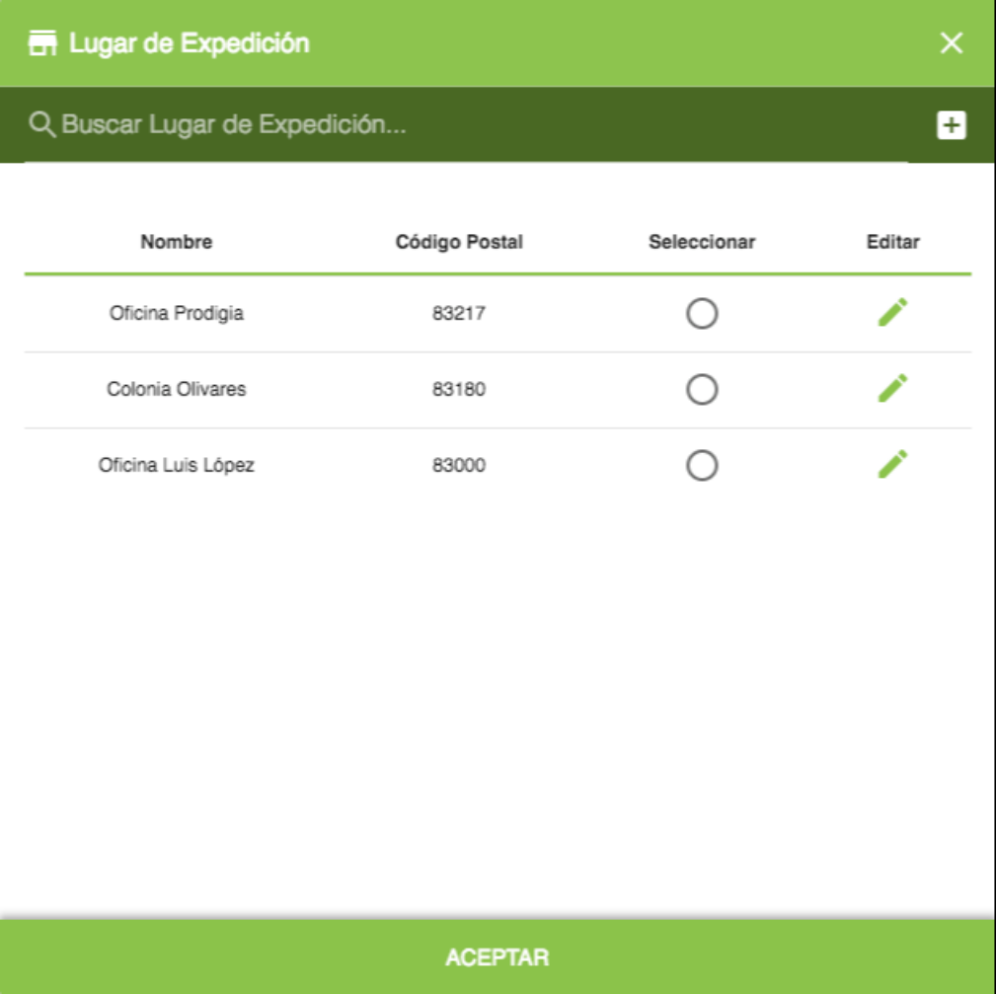Click the Código Postal column header
The image size is (996, 994).
pos(459,242)
